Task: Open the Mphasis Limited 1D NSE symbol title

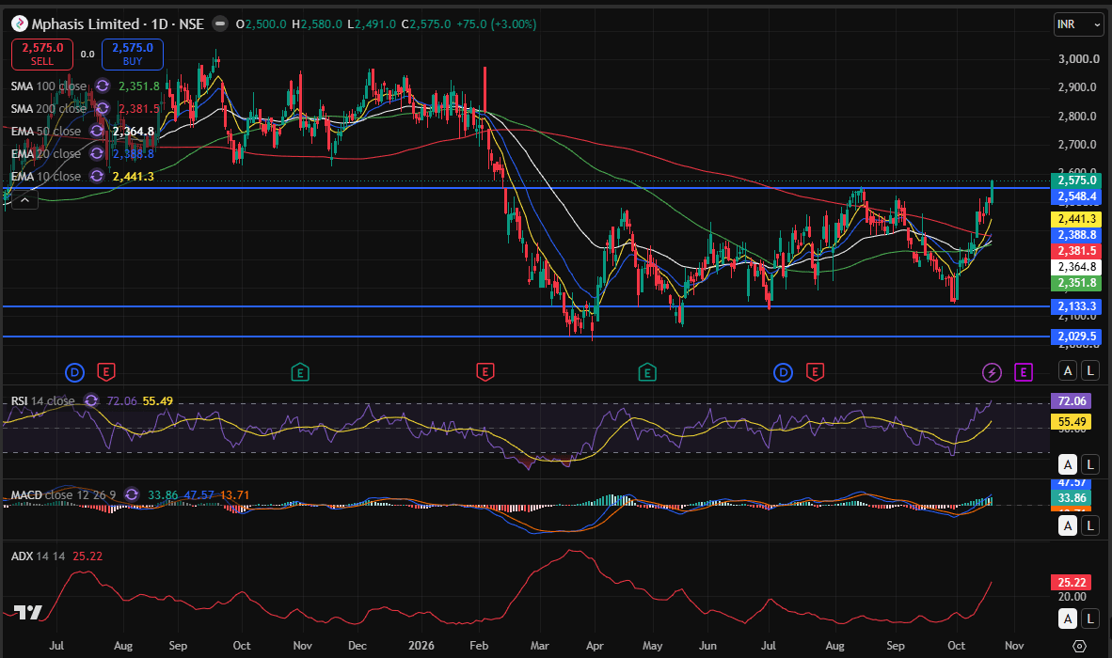Action: pyautogui.click(x=117, y=24)
